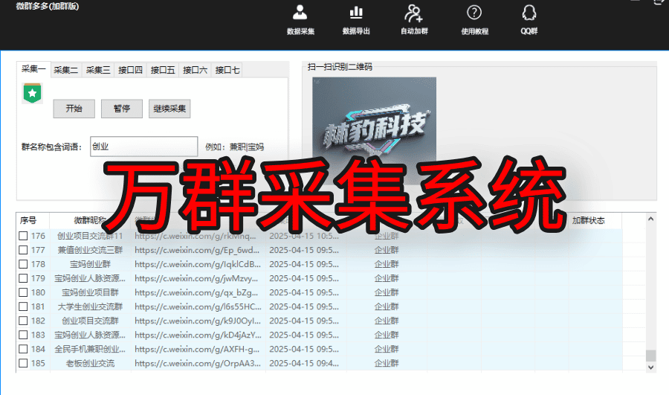Check the box for row 180
Viewport: 669px width, 395px height.
coord(24,292)
